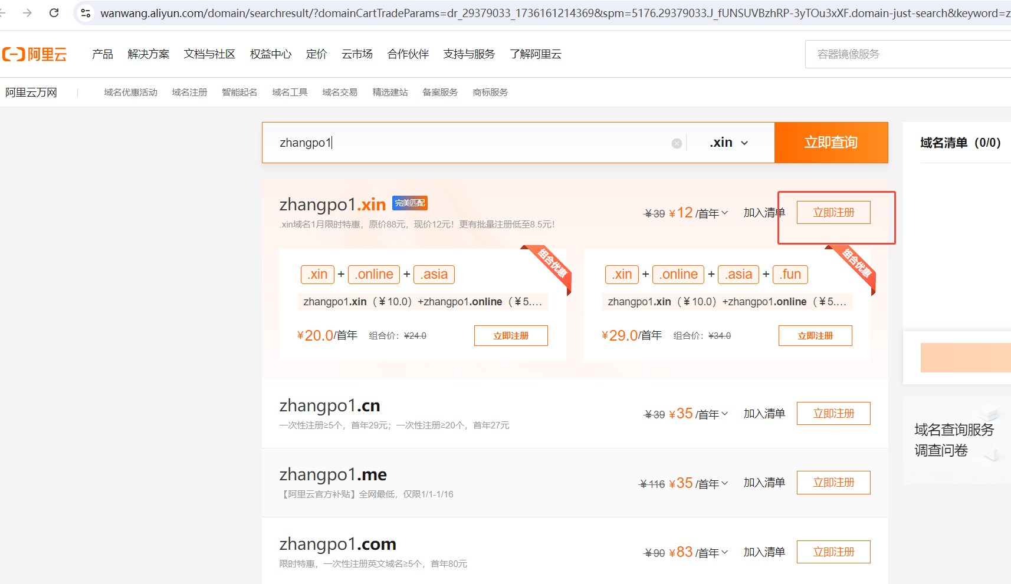The width and height of the screenshot is (1011, 584).
Task: Open 智能起名 page
Action: coord(239,93)
